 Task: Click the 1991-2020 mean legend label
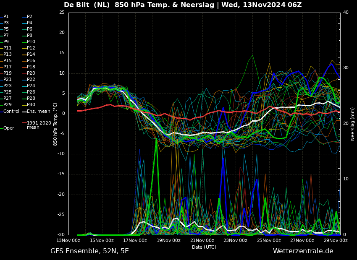pyautogui.click(x=39, y=125)
